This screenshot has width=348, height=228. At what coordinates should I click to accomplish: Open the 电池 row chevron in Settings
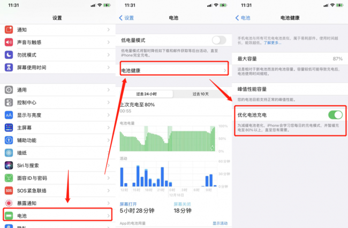tap(109, 216)
